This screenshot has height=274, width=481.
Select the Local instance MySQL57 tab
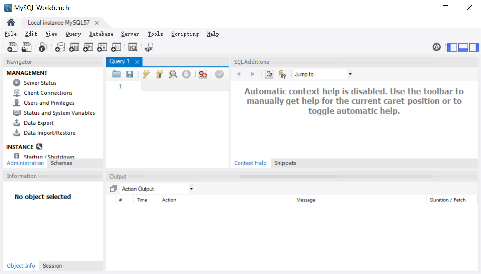59,23
